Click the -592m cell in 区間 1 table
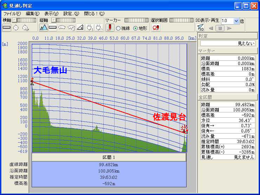Screen dimensions: 260x195 pos(109,183)
